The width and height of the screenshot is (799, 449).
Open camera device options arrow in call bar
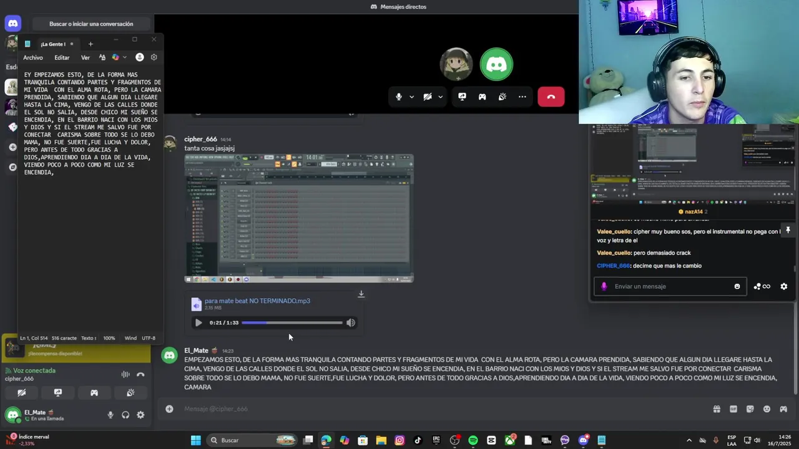[x=440, y=97]
